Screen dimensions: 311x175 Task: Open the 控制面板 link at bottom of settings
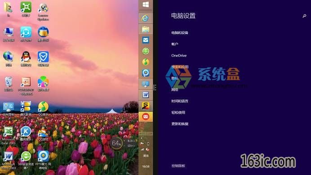tap(178, 166)
